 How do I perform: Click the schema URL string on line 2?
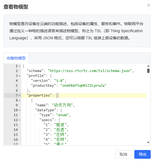pyautogui.click(x=90, y=71)
